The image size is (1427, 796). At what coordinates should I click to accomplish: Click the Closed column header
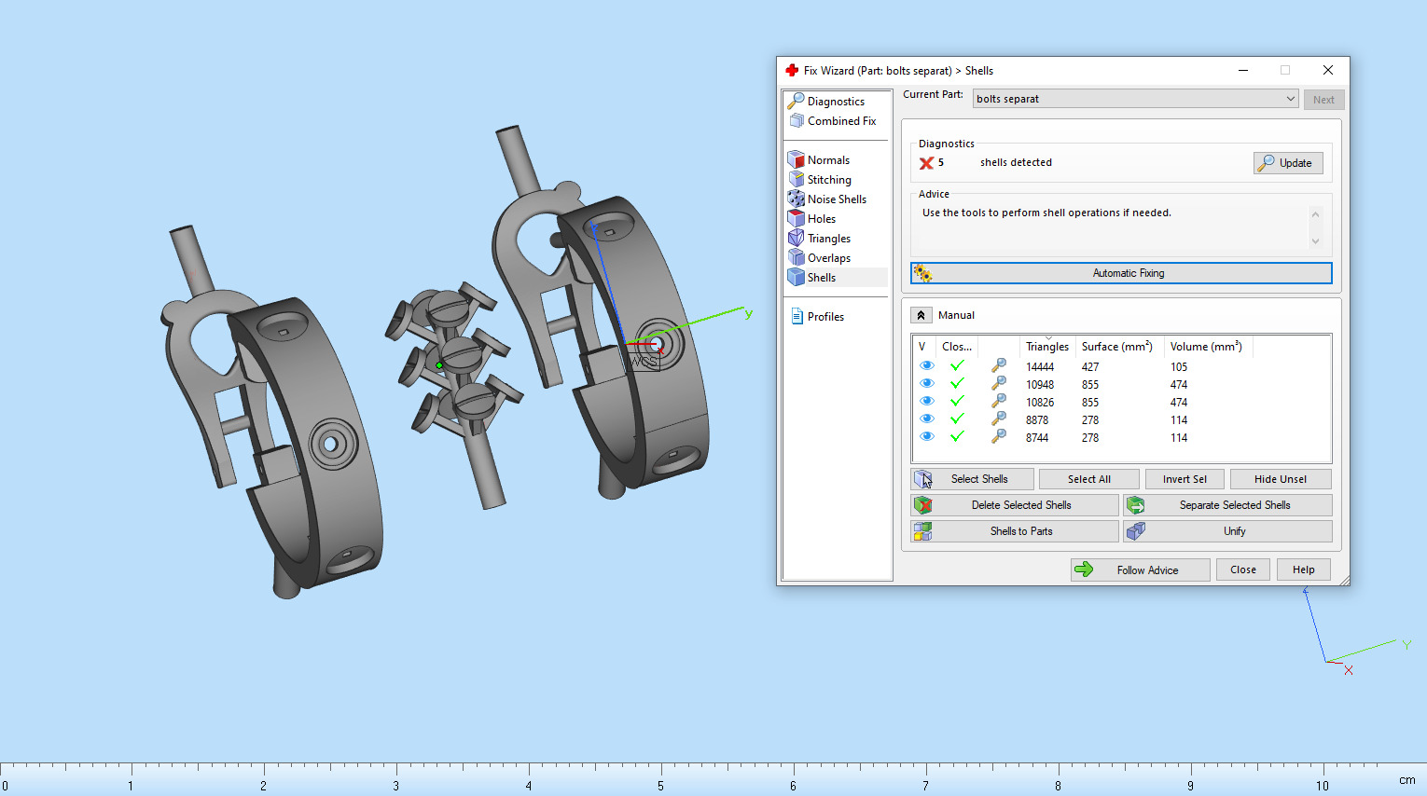(x=957, y=346)
